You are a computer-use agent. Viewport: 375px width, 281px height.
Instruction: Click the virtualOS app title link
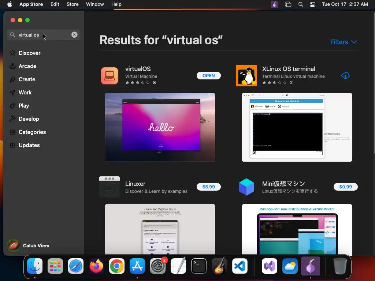click(138, 69)
